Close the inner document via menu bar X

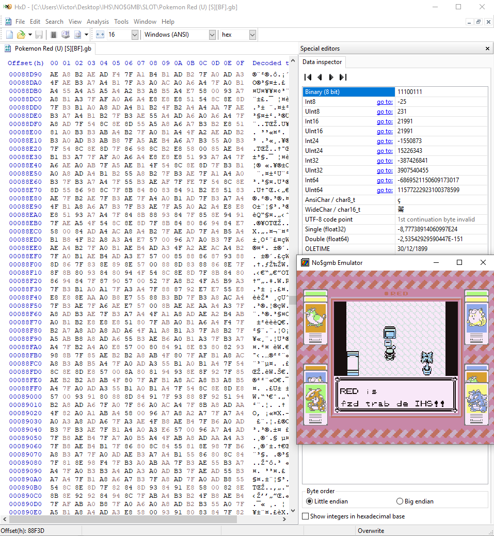point(488,22)
